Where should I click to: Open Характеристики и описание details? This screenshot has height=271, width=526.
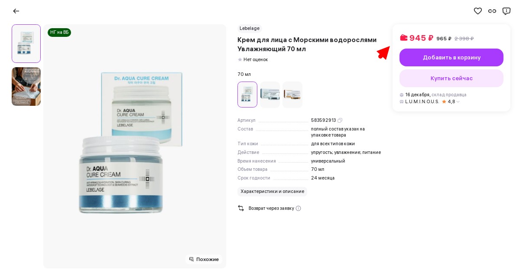click(272, 192)
